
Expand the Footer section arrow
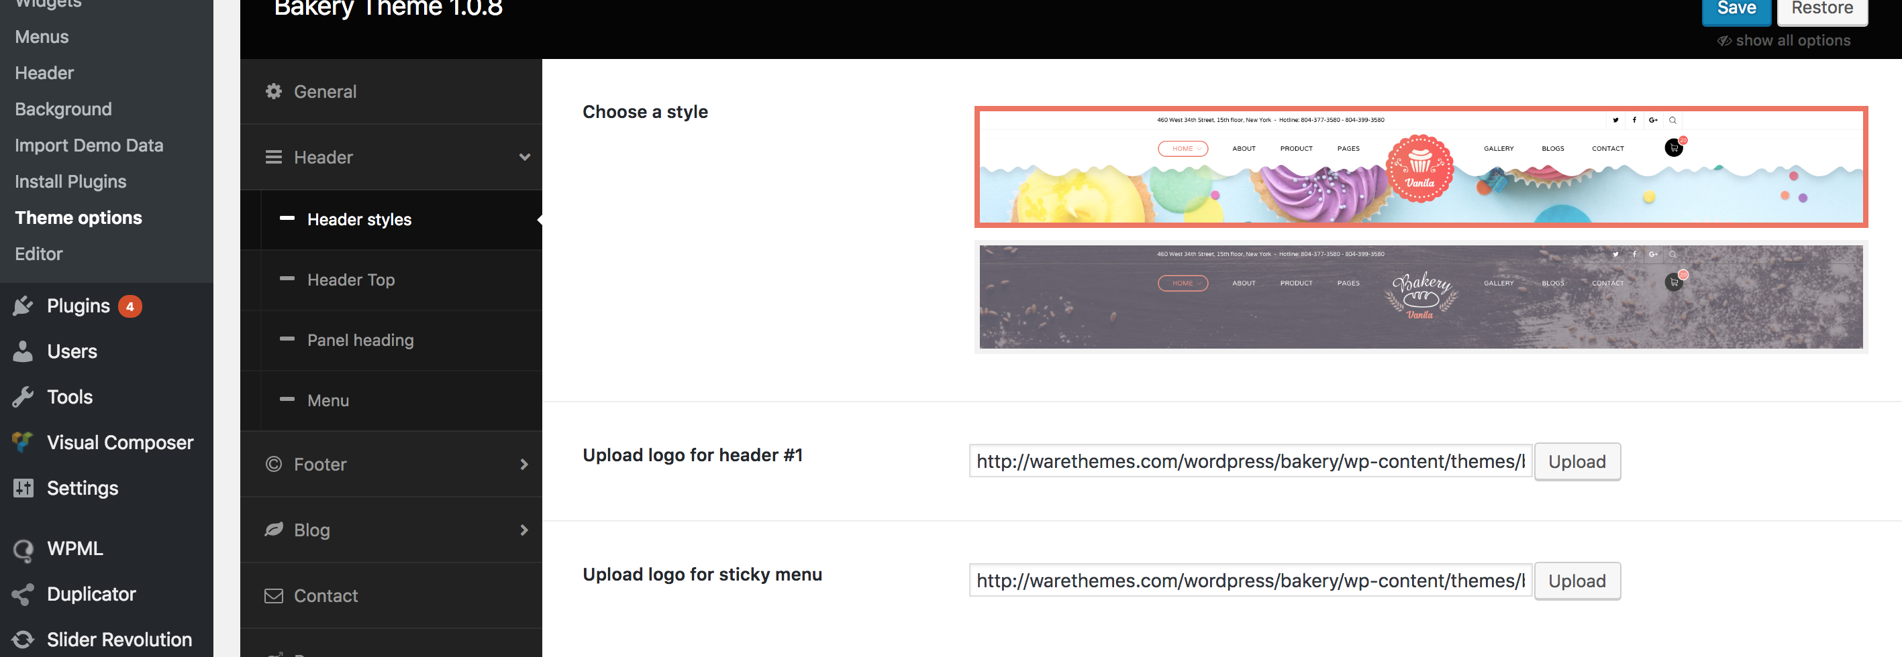tap(524, 465)
